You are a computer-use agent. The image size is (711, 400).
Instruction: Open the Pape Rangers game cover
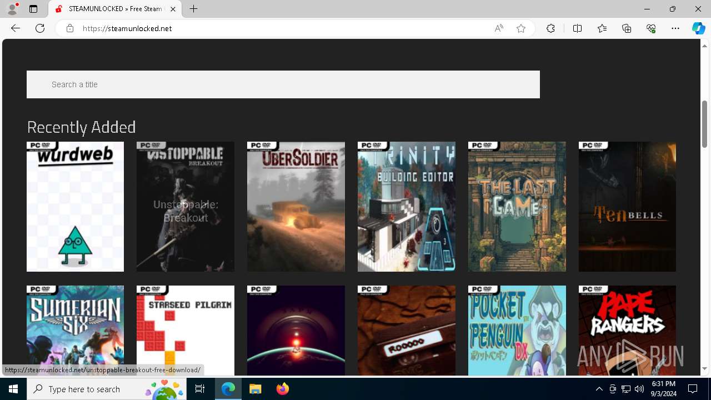[627, 331]
